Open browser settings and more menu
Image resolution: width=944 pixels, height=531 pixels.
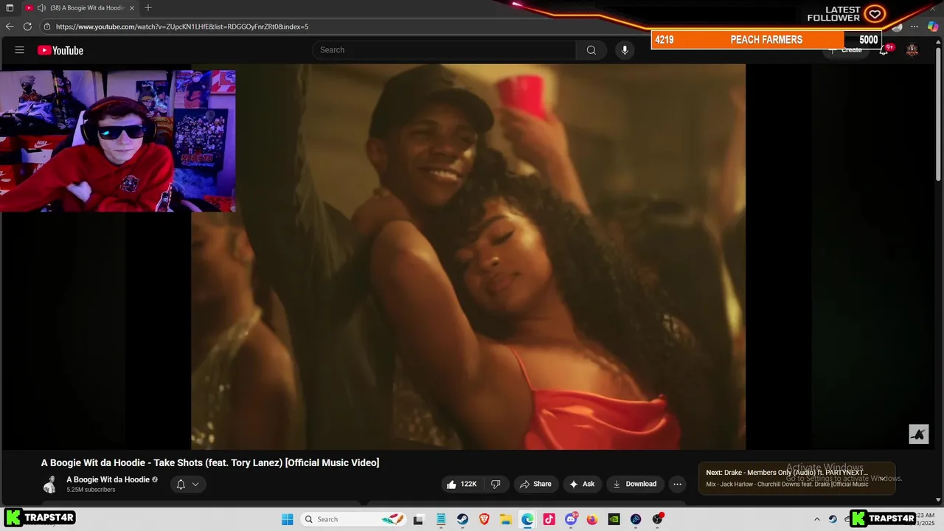click(x=914, y=27)
